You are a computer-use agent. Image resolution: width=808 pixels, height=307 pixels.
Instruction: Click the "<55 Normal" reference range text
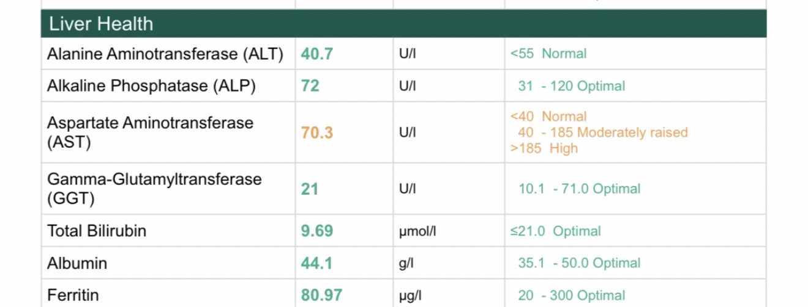548,54
